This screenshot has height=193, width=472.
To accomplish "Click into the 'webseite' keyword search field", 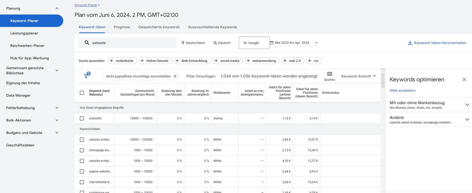I will click(x=128, y=42).
